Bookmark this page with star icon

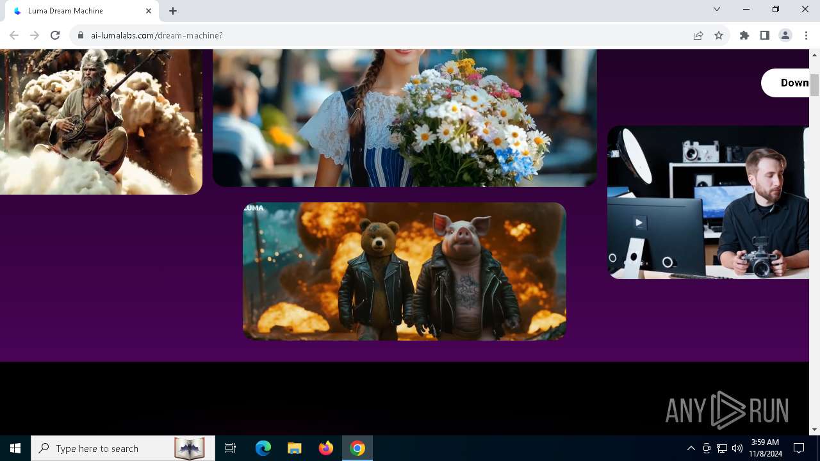(x=719, y=35)
